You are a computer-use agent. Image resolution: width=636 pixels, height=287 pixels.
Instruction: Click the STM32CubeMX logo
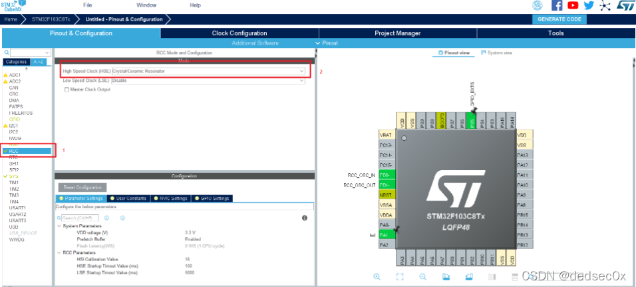coord(14,6)
